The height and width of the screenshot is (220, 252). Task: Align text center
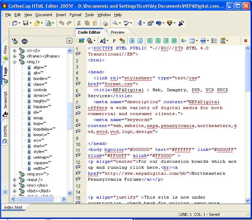(x=158, y=41)
